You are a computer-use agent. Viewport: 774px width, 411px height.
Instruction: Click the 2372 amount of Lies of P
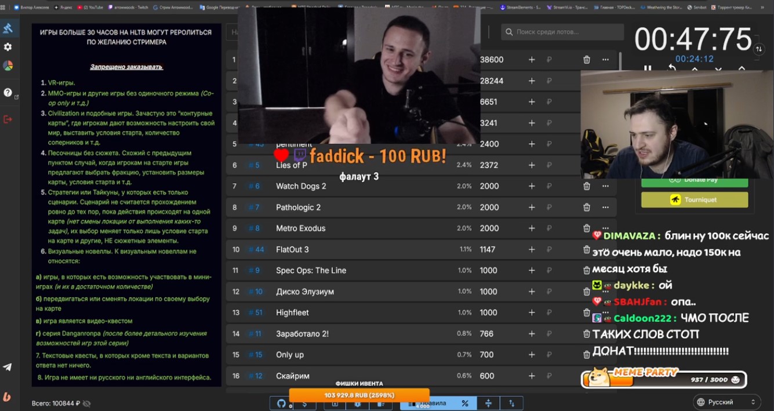(x=489, y=165)
